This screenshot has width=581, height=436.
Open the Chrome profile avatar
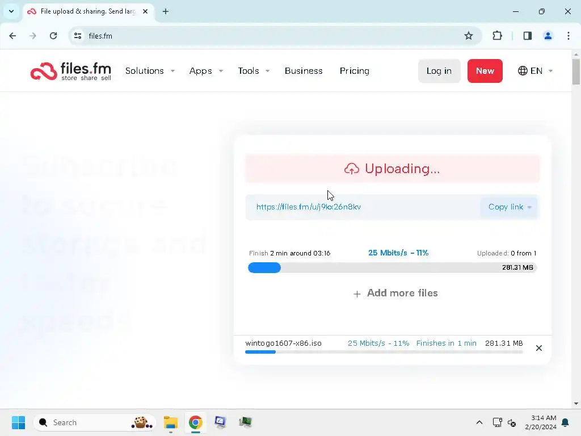pos(548,36)
